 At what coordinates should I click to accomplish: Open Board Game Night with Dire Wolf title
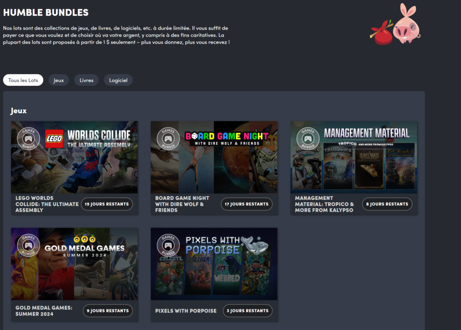(182, 204)
